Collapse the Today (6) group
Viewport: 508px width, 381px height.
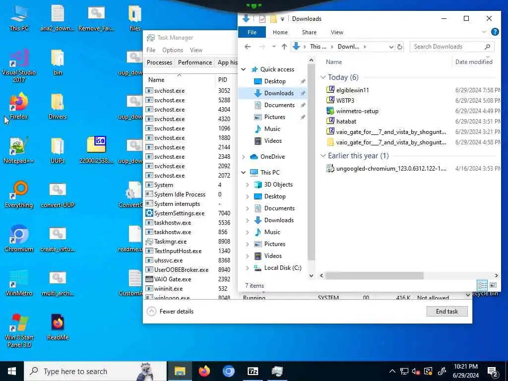pyautogui.click(x=322, y=77)
